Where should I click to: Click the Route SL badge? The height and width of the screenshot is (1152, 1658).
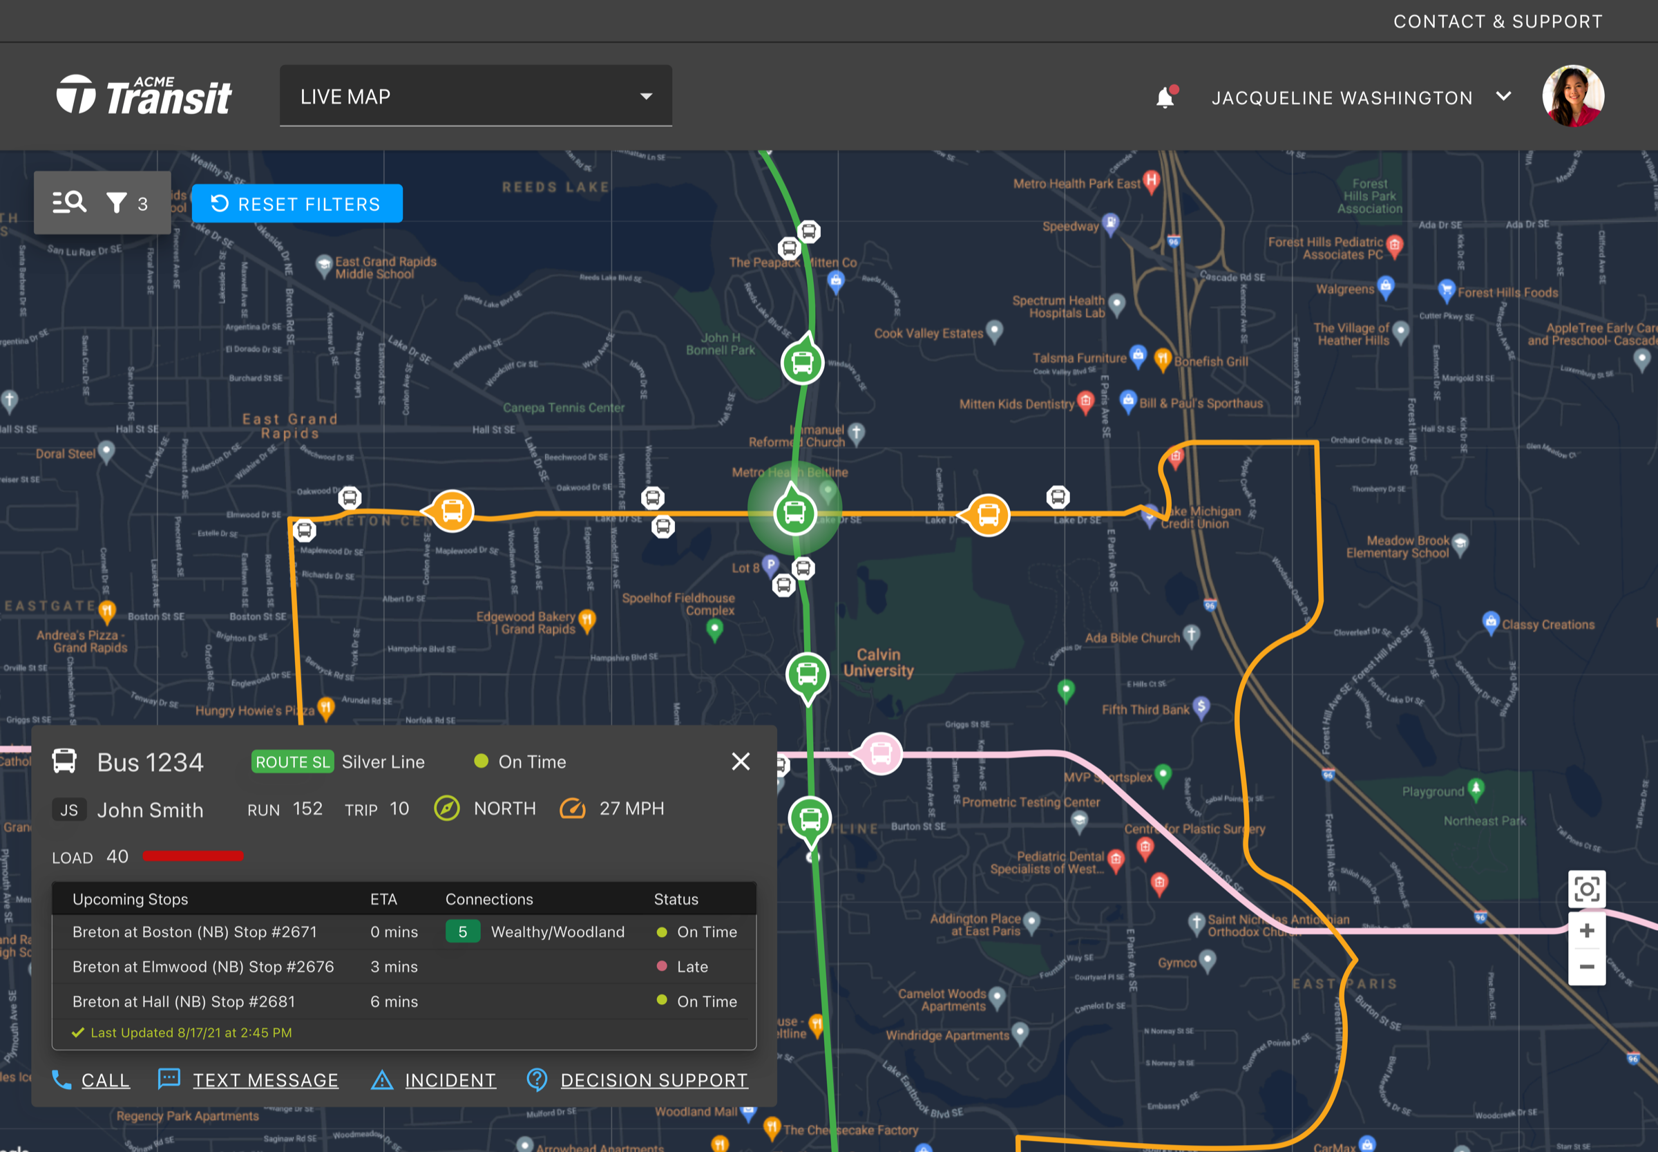click(x=292, y=762)
